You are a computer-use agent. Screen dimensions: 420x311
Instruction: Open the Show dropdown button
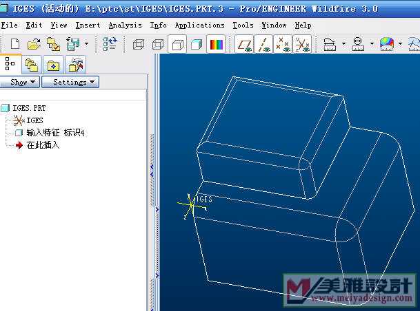pyautogui.click(x=20, y=82)
